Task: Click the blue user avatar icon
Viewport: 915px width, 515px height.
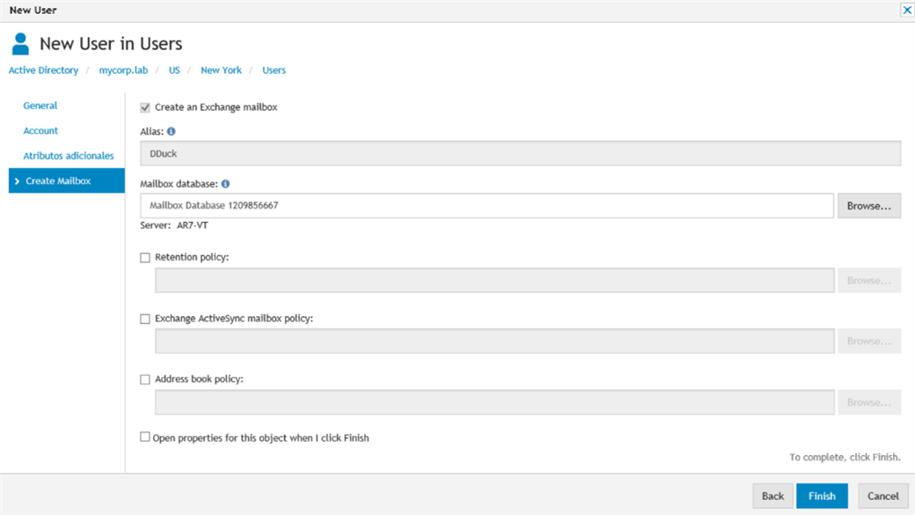Action: point(20,44)
